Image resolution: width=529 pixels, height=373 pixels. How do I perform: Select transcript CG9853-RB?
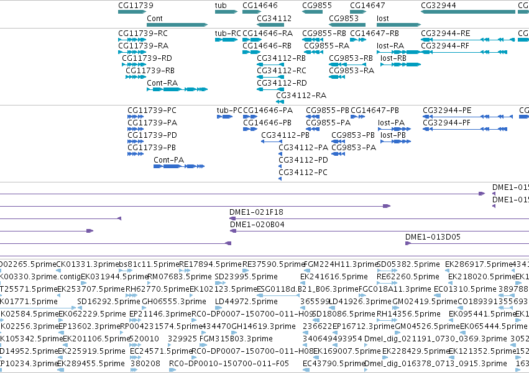(x=347, y=65)
